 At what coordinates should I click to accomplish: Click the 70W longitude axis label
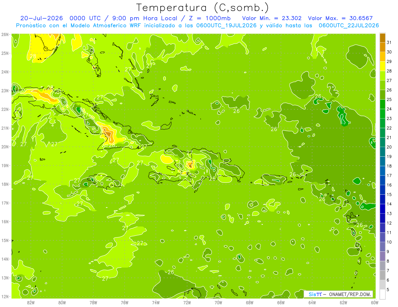click(218, 302)
